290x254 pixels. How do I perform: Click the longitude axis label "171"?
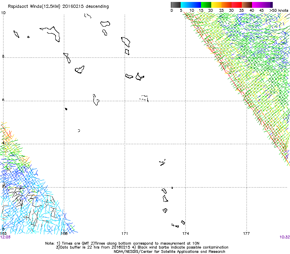[125, 234]
